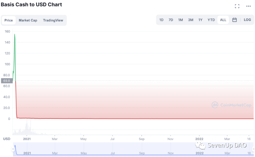Click the green price peak near 160
This screenshot has width=255, height=157.
pyautogui.click(x=15, y=34)
